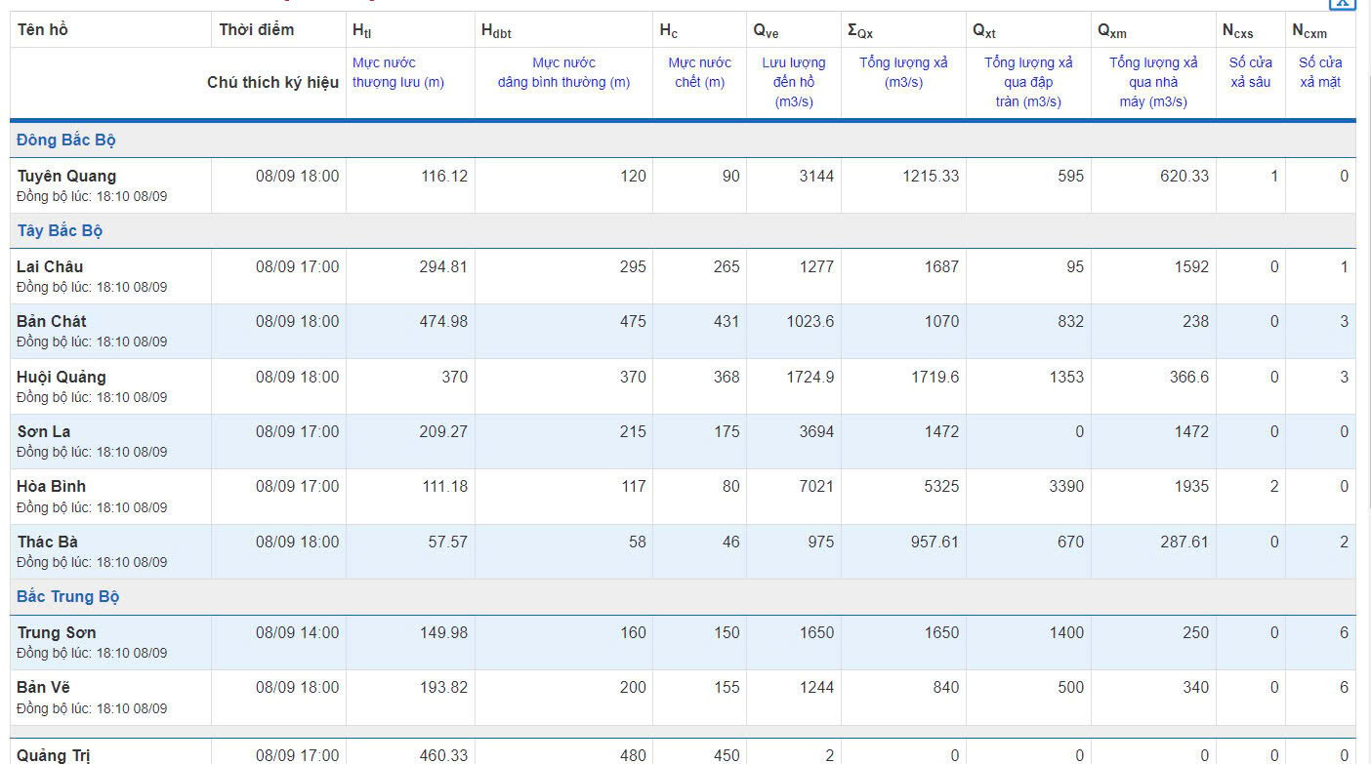Click Huội Quảng inflow value 1724.9
1371x764 pixels.
810,378
